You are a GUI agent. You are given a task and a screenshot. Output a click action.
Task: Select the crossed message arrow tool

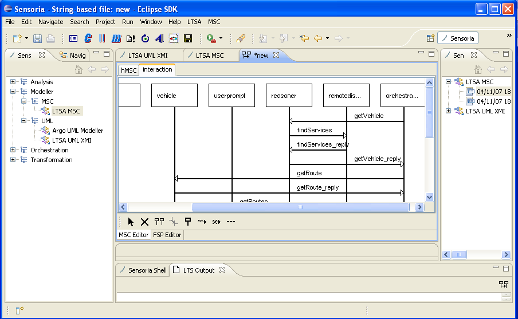coord(217,222)
